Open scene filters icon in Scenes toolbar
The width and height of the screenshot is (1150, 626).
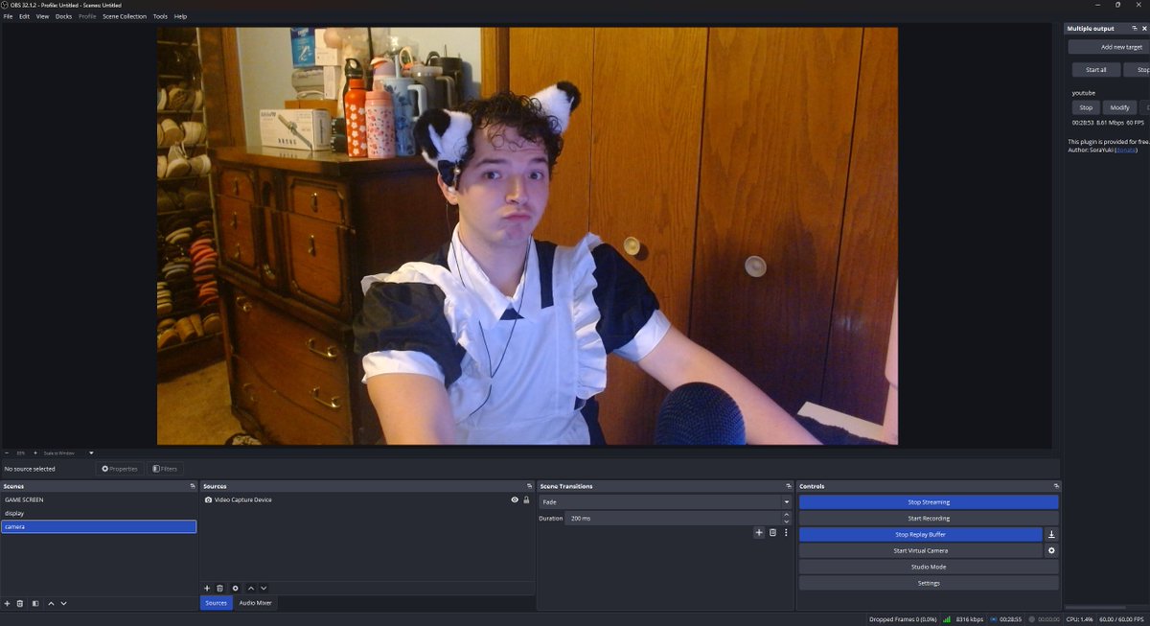pyautogui.click(x=35, y=604)
